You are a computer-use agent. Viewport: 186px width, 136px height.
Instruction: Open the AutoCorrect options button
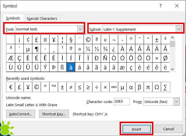20,114
